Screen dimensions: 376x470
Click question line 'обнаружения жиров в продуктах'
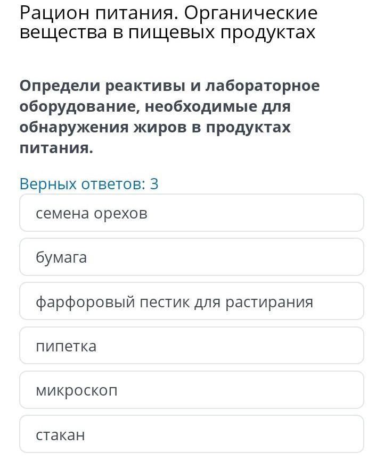tap(155, 127)
